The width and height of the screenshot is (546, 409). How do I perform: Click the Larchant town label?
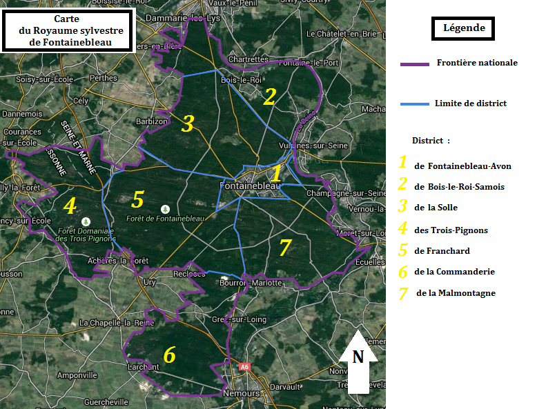144,368
